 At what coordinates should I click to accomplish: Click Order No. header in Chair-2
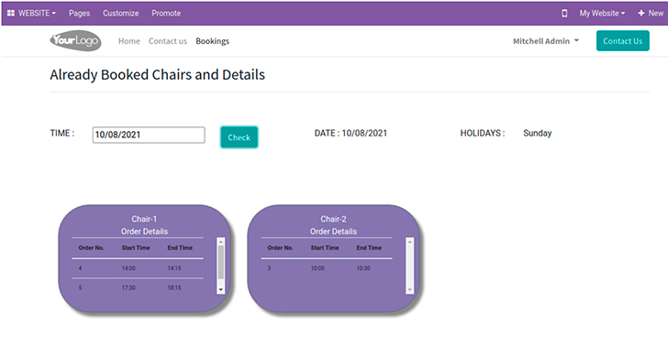[281, 248]
